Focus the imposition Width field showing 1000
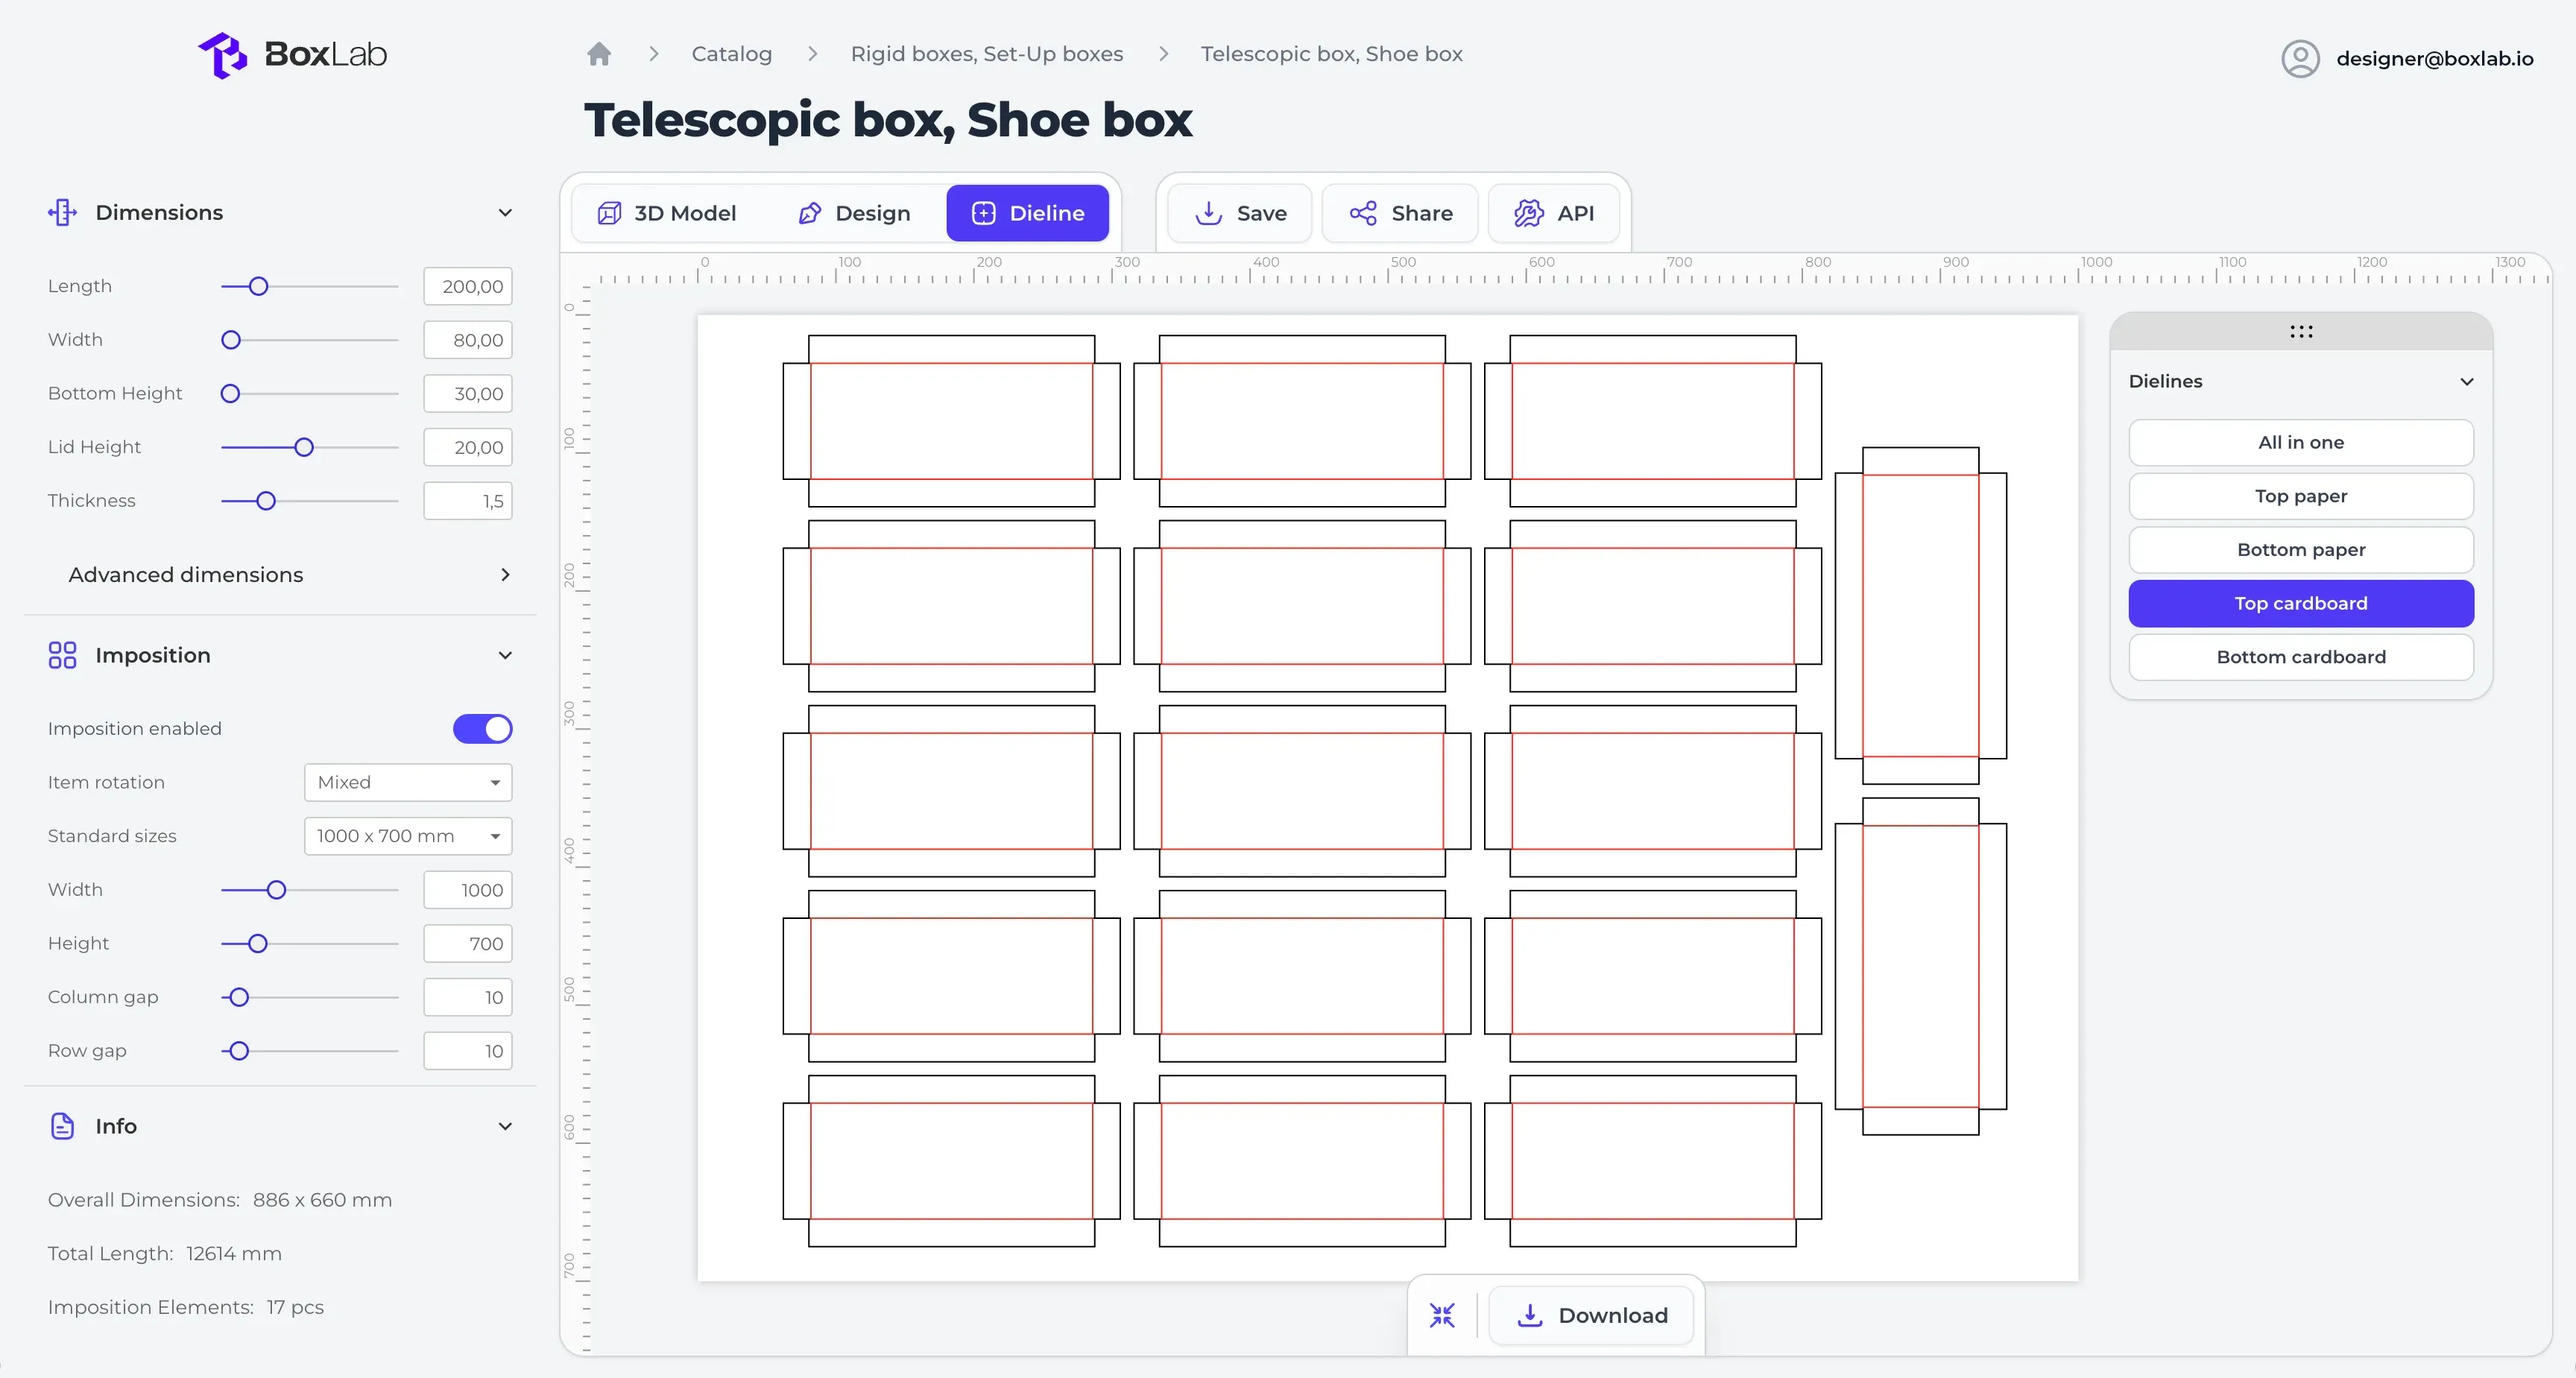The image size is (2576, 1378). 468,890
